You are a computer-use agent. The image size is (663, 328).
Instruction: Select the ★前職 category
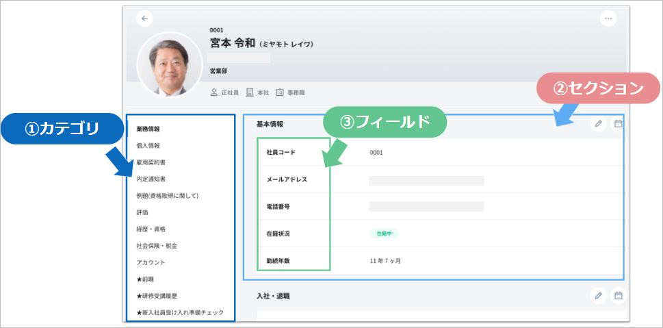146,279
